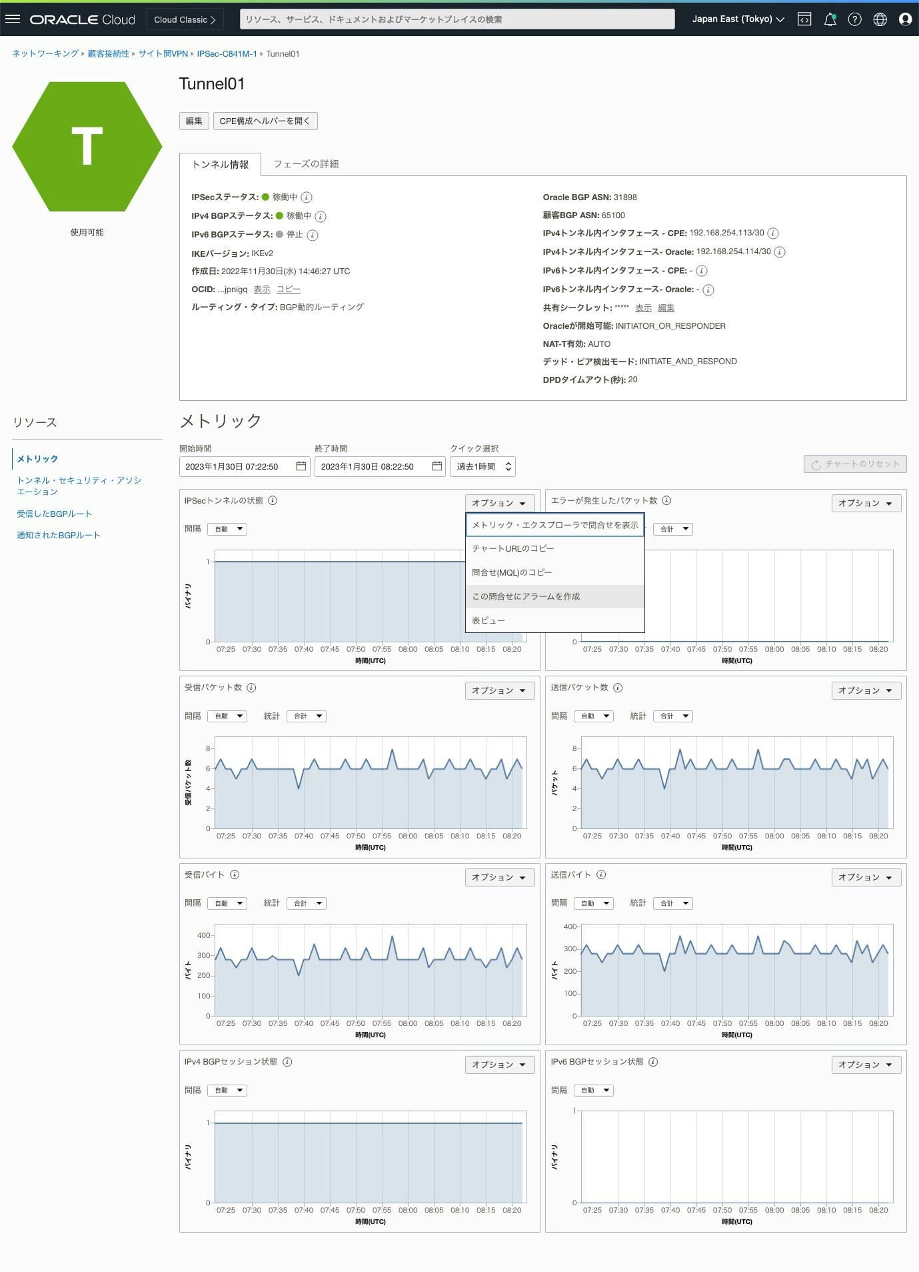Open the language globe icon
Image resolution: width=919 pixels, height=1272 pixels.
880,19
